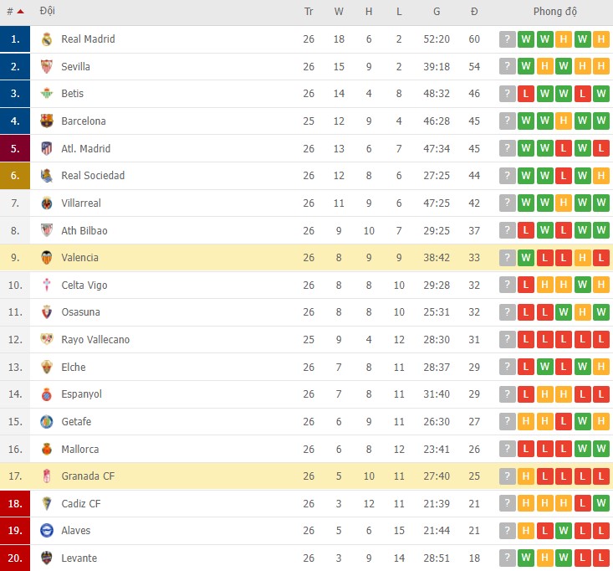Sort by the G goals column header
The image size is (613, 571).
(437, 12)
